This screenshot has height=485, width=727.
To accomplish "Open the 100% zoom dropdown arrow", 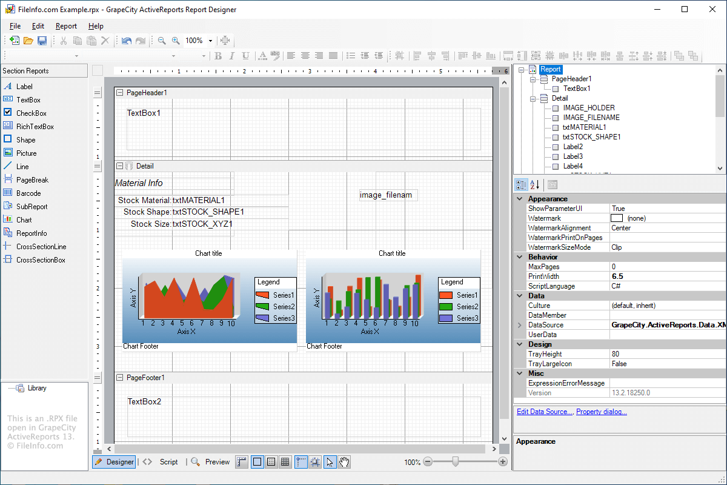I will [x=210, y=41].
